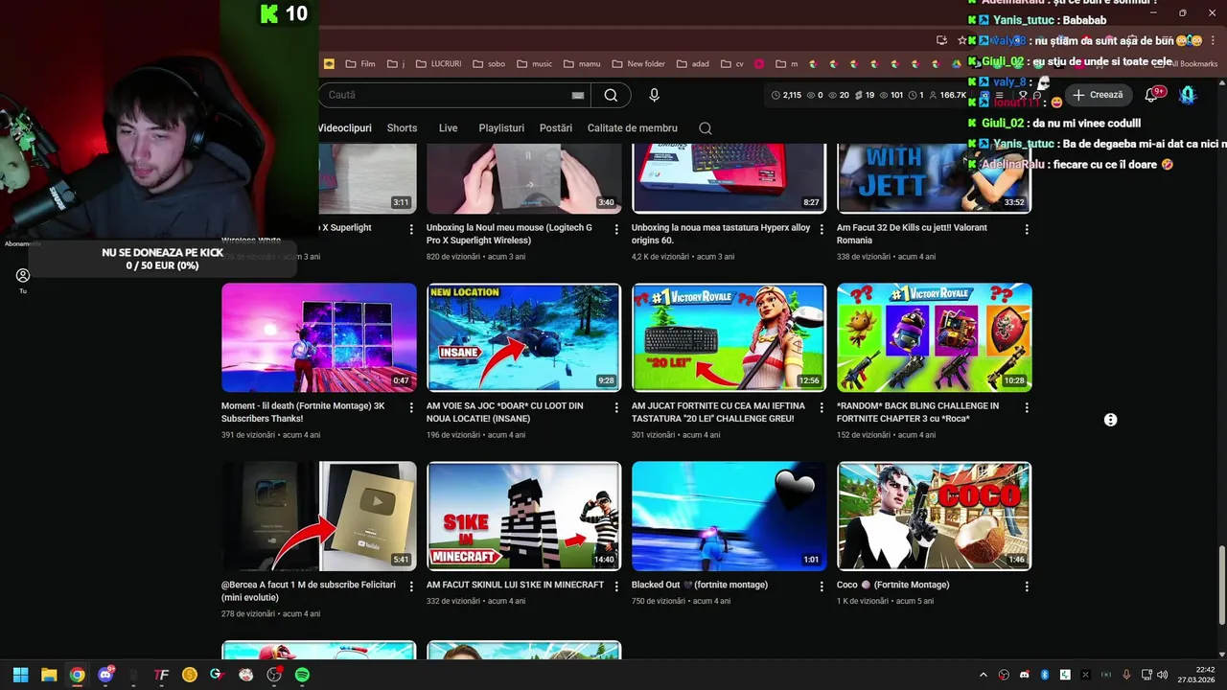Start voice search with microphone icon
1227x690 pixels.
point(654,95)
